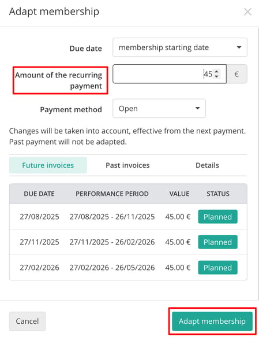Click the Planned status for 27/02/2026

tap(217, 268)
